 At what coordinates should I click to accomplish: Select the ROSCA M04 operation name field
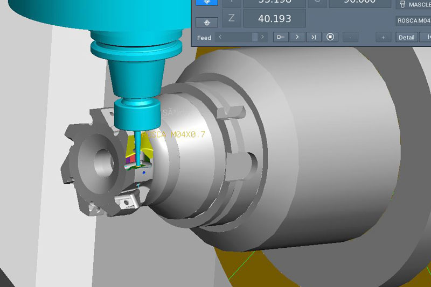pos(413,21)
